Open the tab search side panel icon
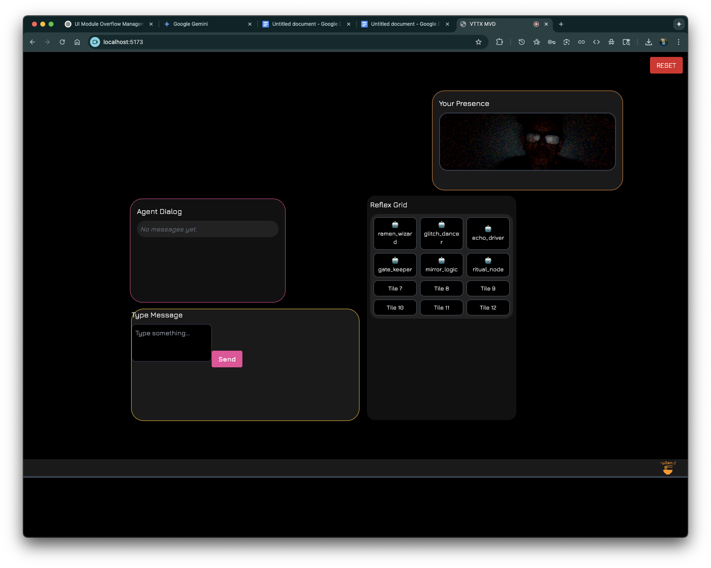Viewport: 711px width, 568px height. 626,42
